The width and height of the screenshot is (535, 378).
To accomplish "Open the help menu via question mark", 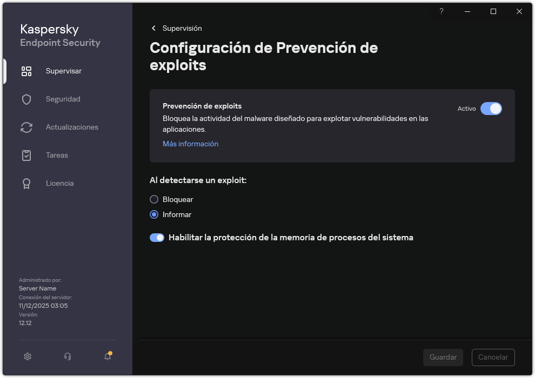I will point(441,11).
